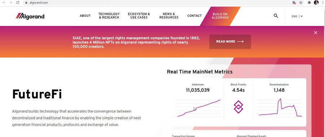Bookmark this page with the star icon
Image resolution: width=325 pixels, height=137 pixels.
(301, 3)
